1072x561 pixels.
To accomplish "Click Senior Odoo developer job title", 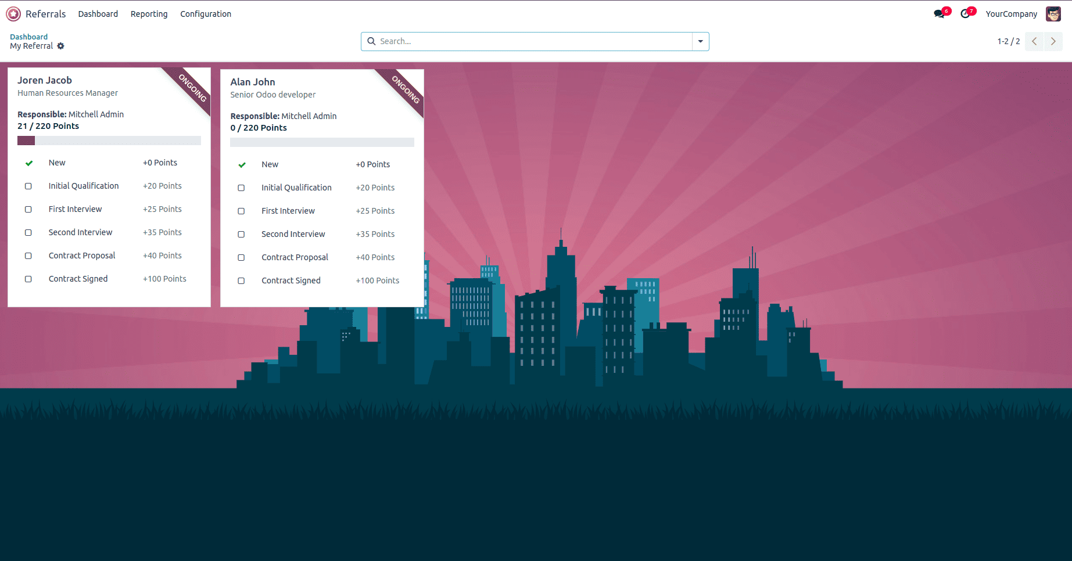I will click(x=273, y=95).
